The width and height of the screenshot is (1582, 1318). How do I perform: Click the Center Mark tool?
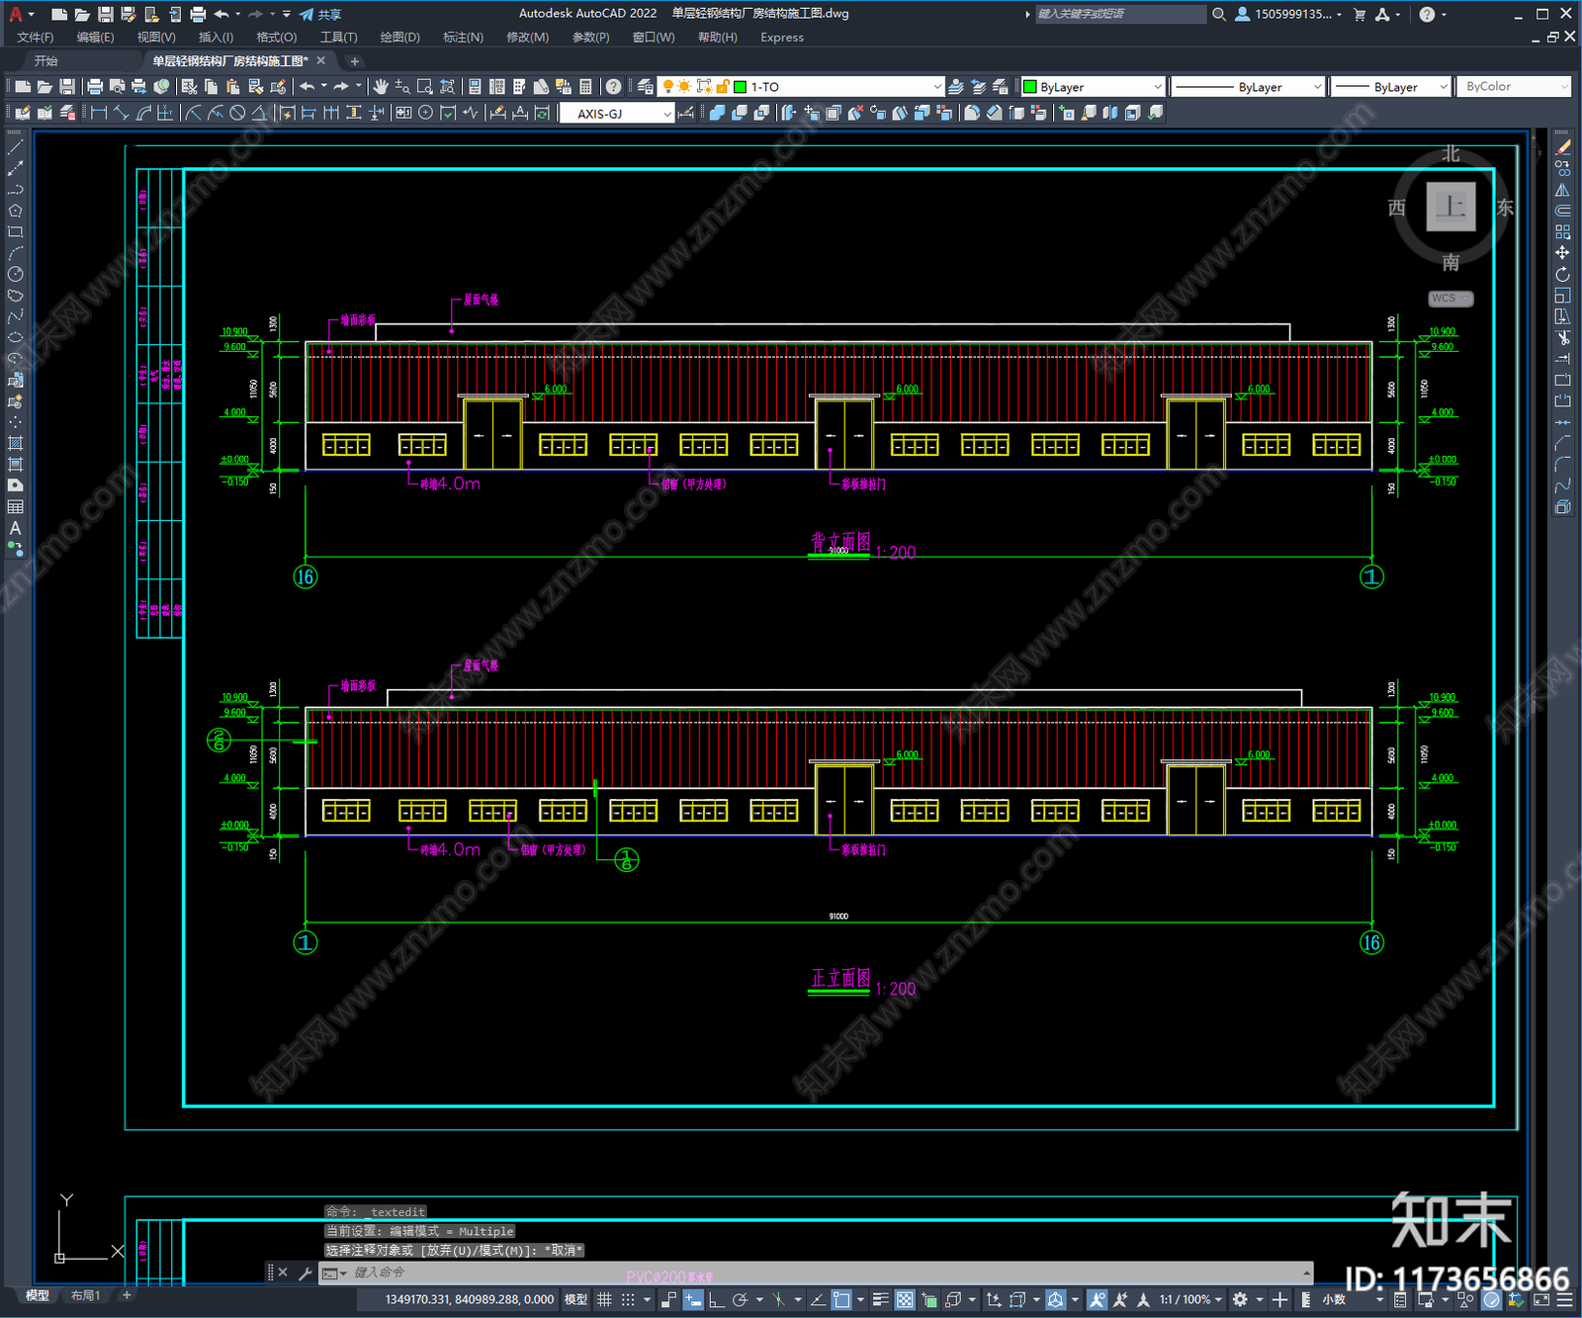(x=426, y=113)
